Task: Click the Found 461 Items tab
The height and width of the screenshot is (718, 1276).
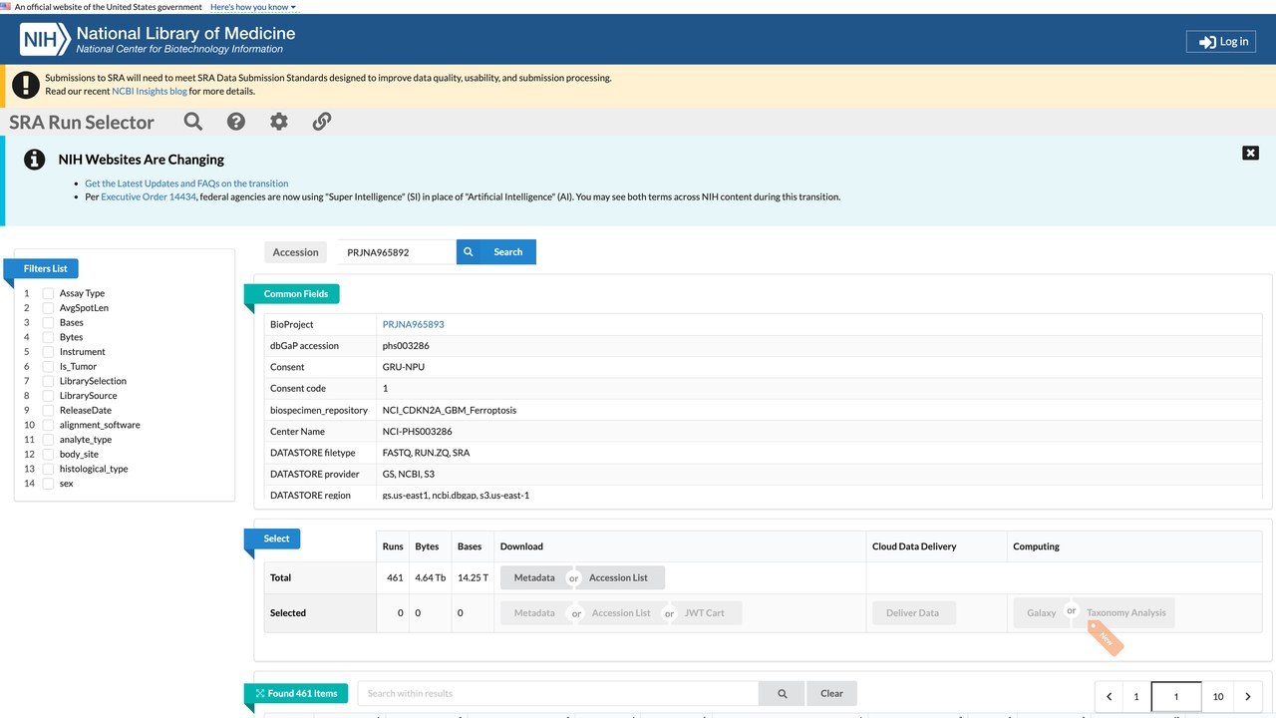Action: pyautogui.click(x=296, y=693)
